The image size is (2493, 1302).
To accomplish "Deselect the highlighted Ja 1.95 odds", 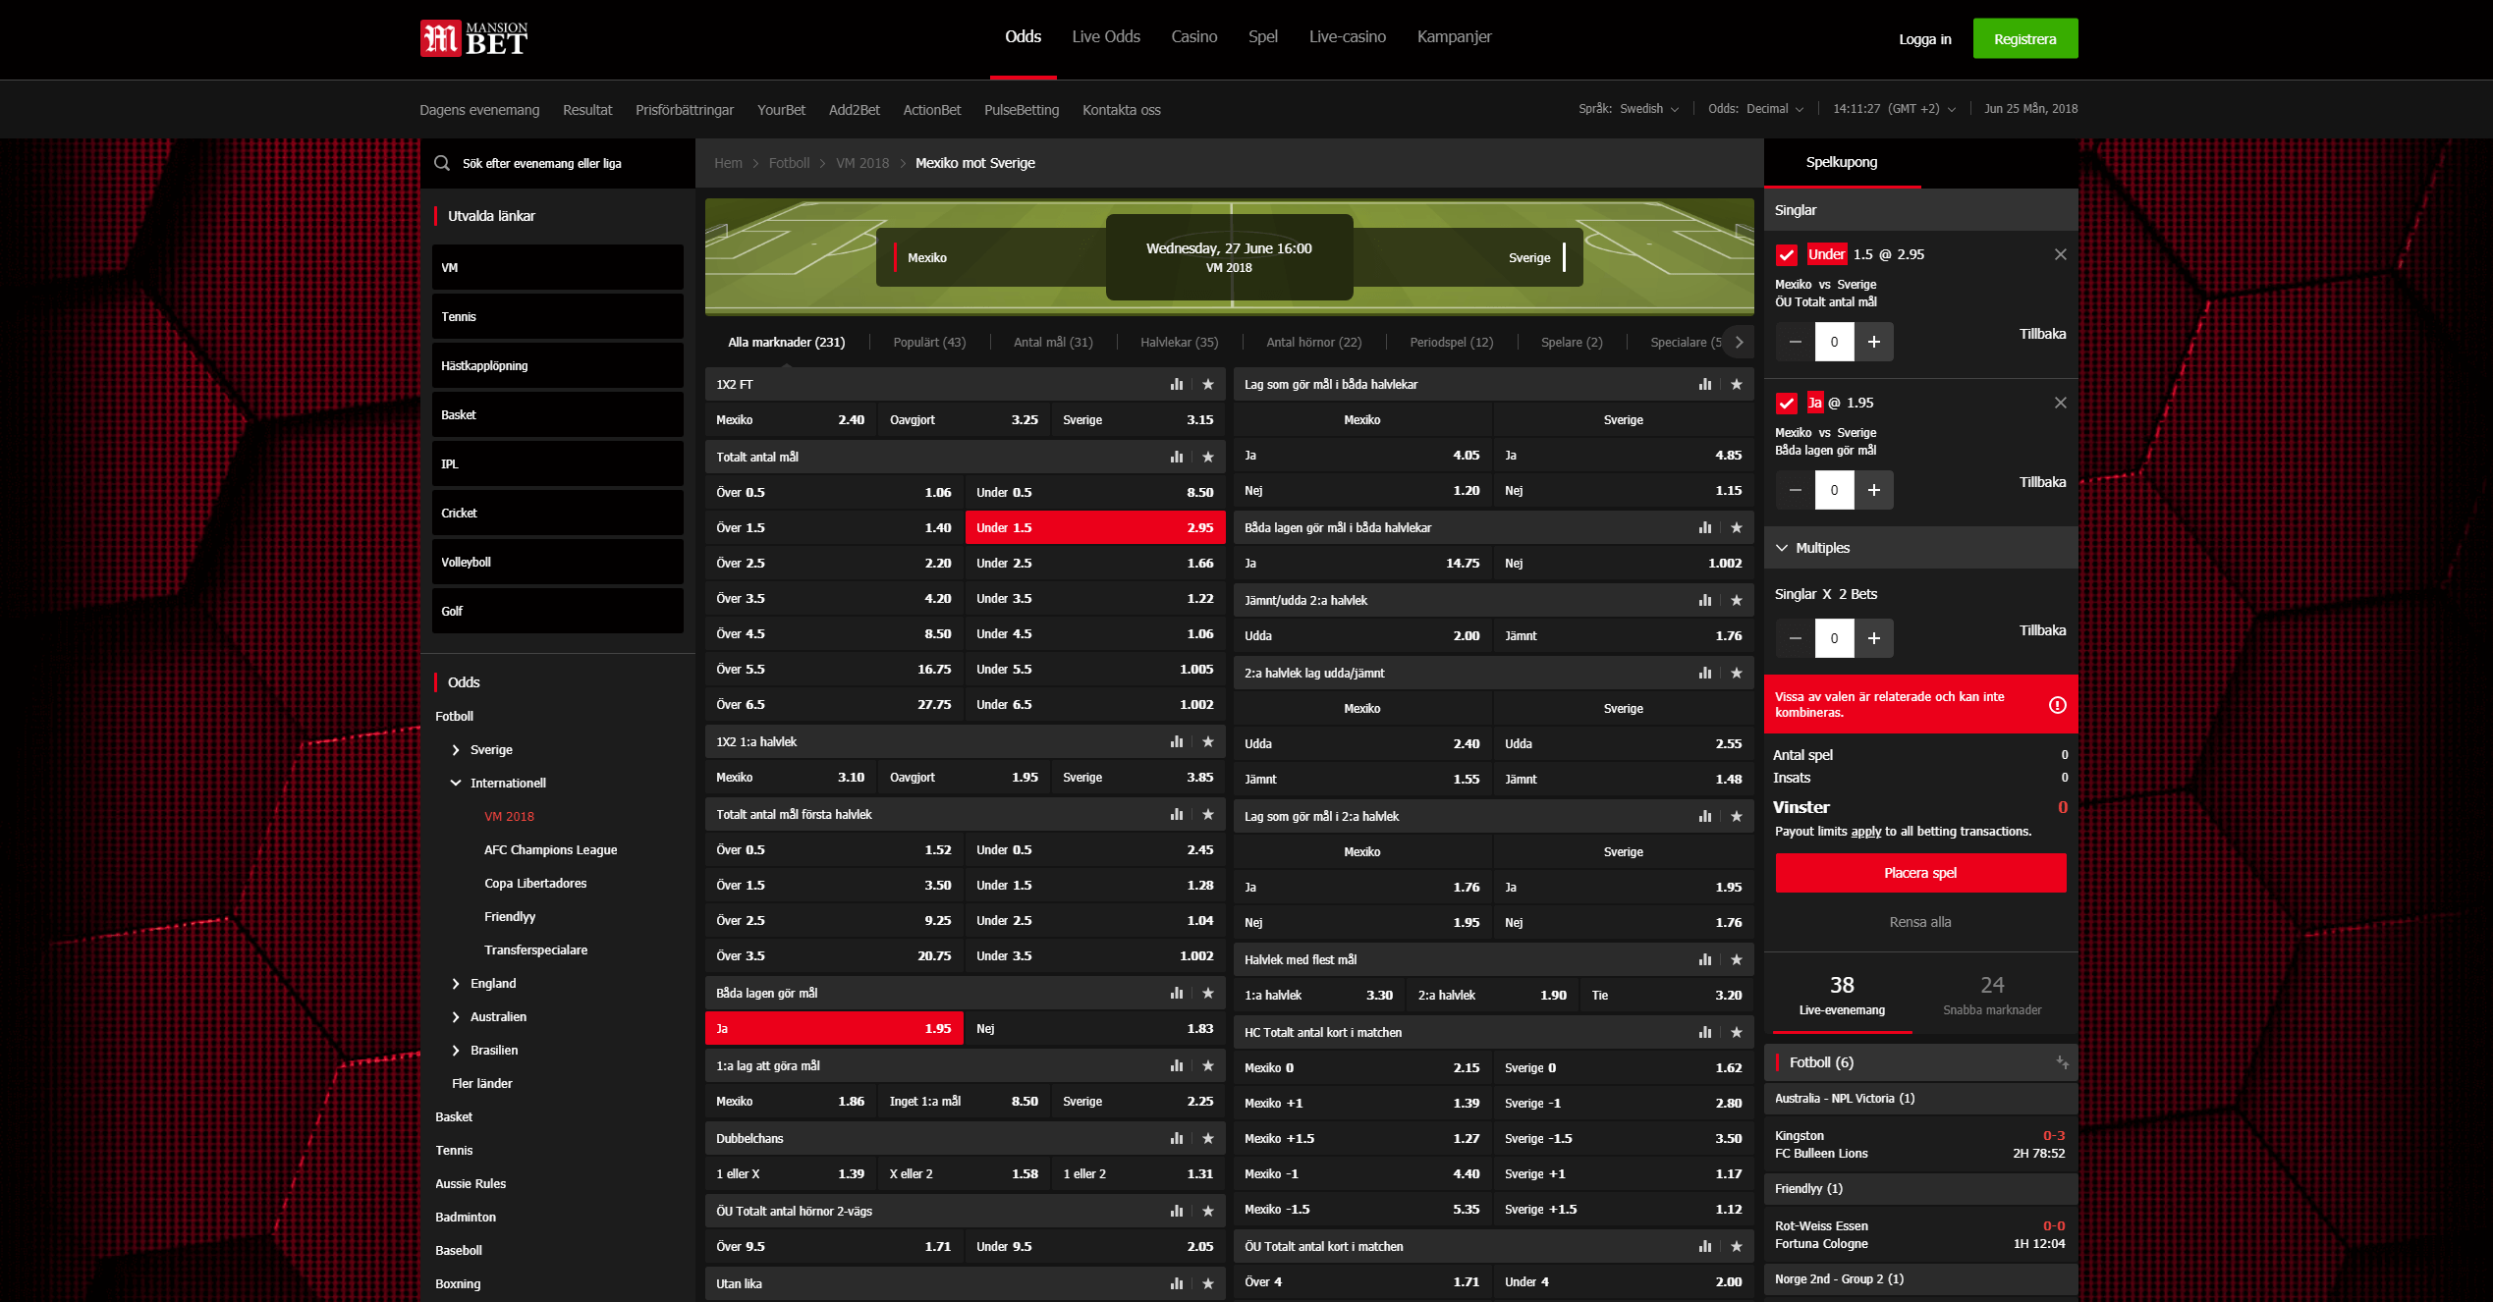I will click(x=834, y=1028).
